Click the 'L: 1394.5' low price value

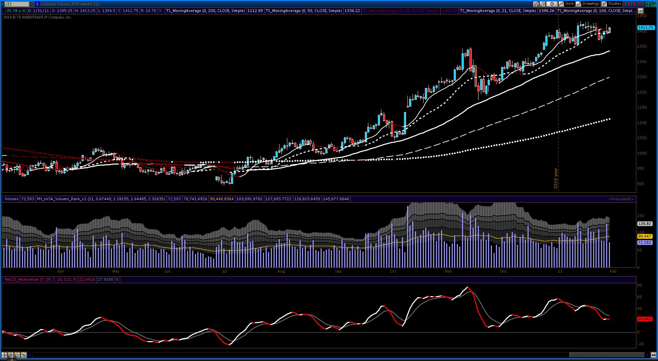point(106,11)
